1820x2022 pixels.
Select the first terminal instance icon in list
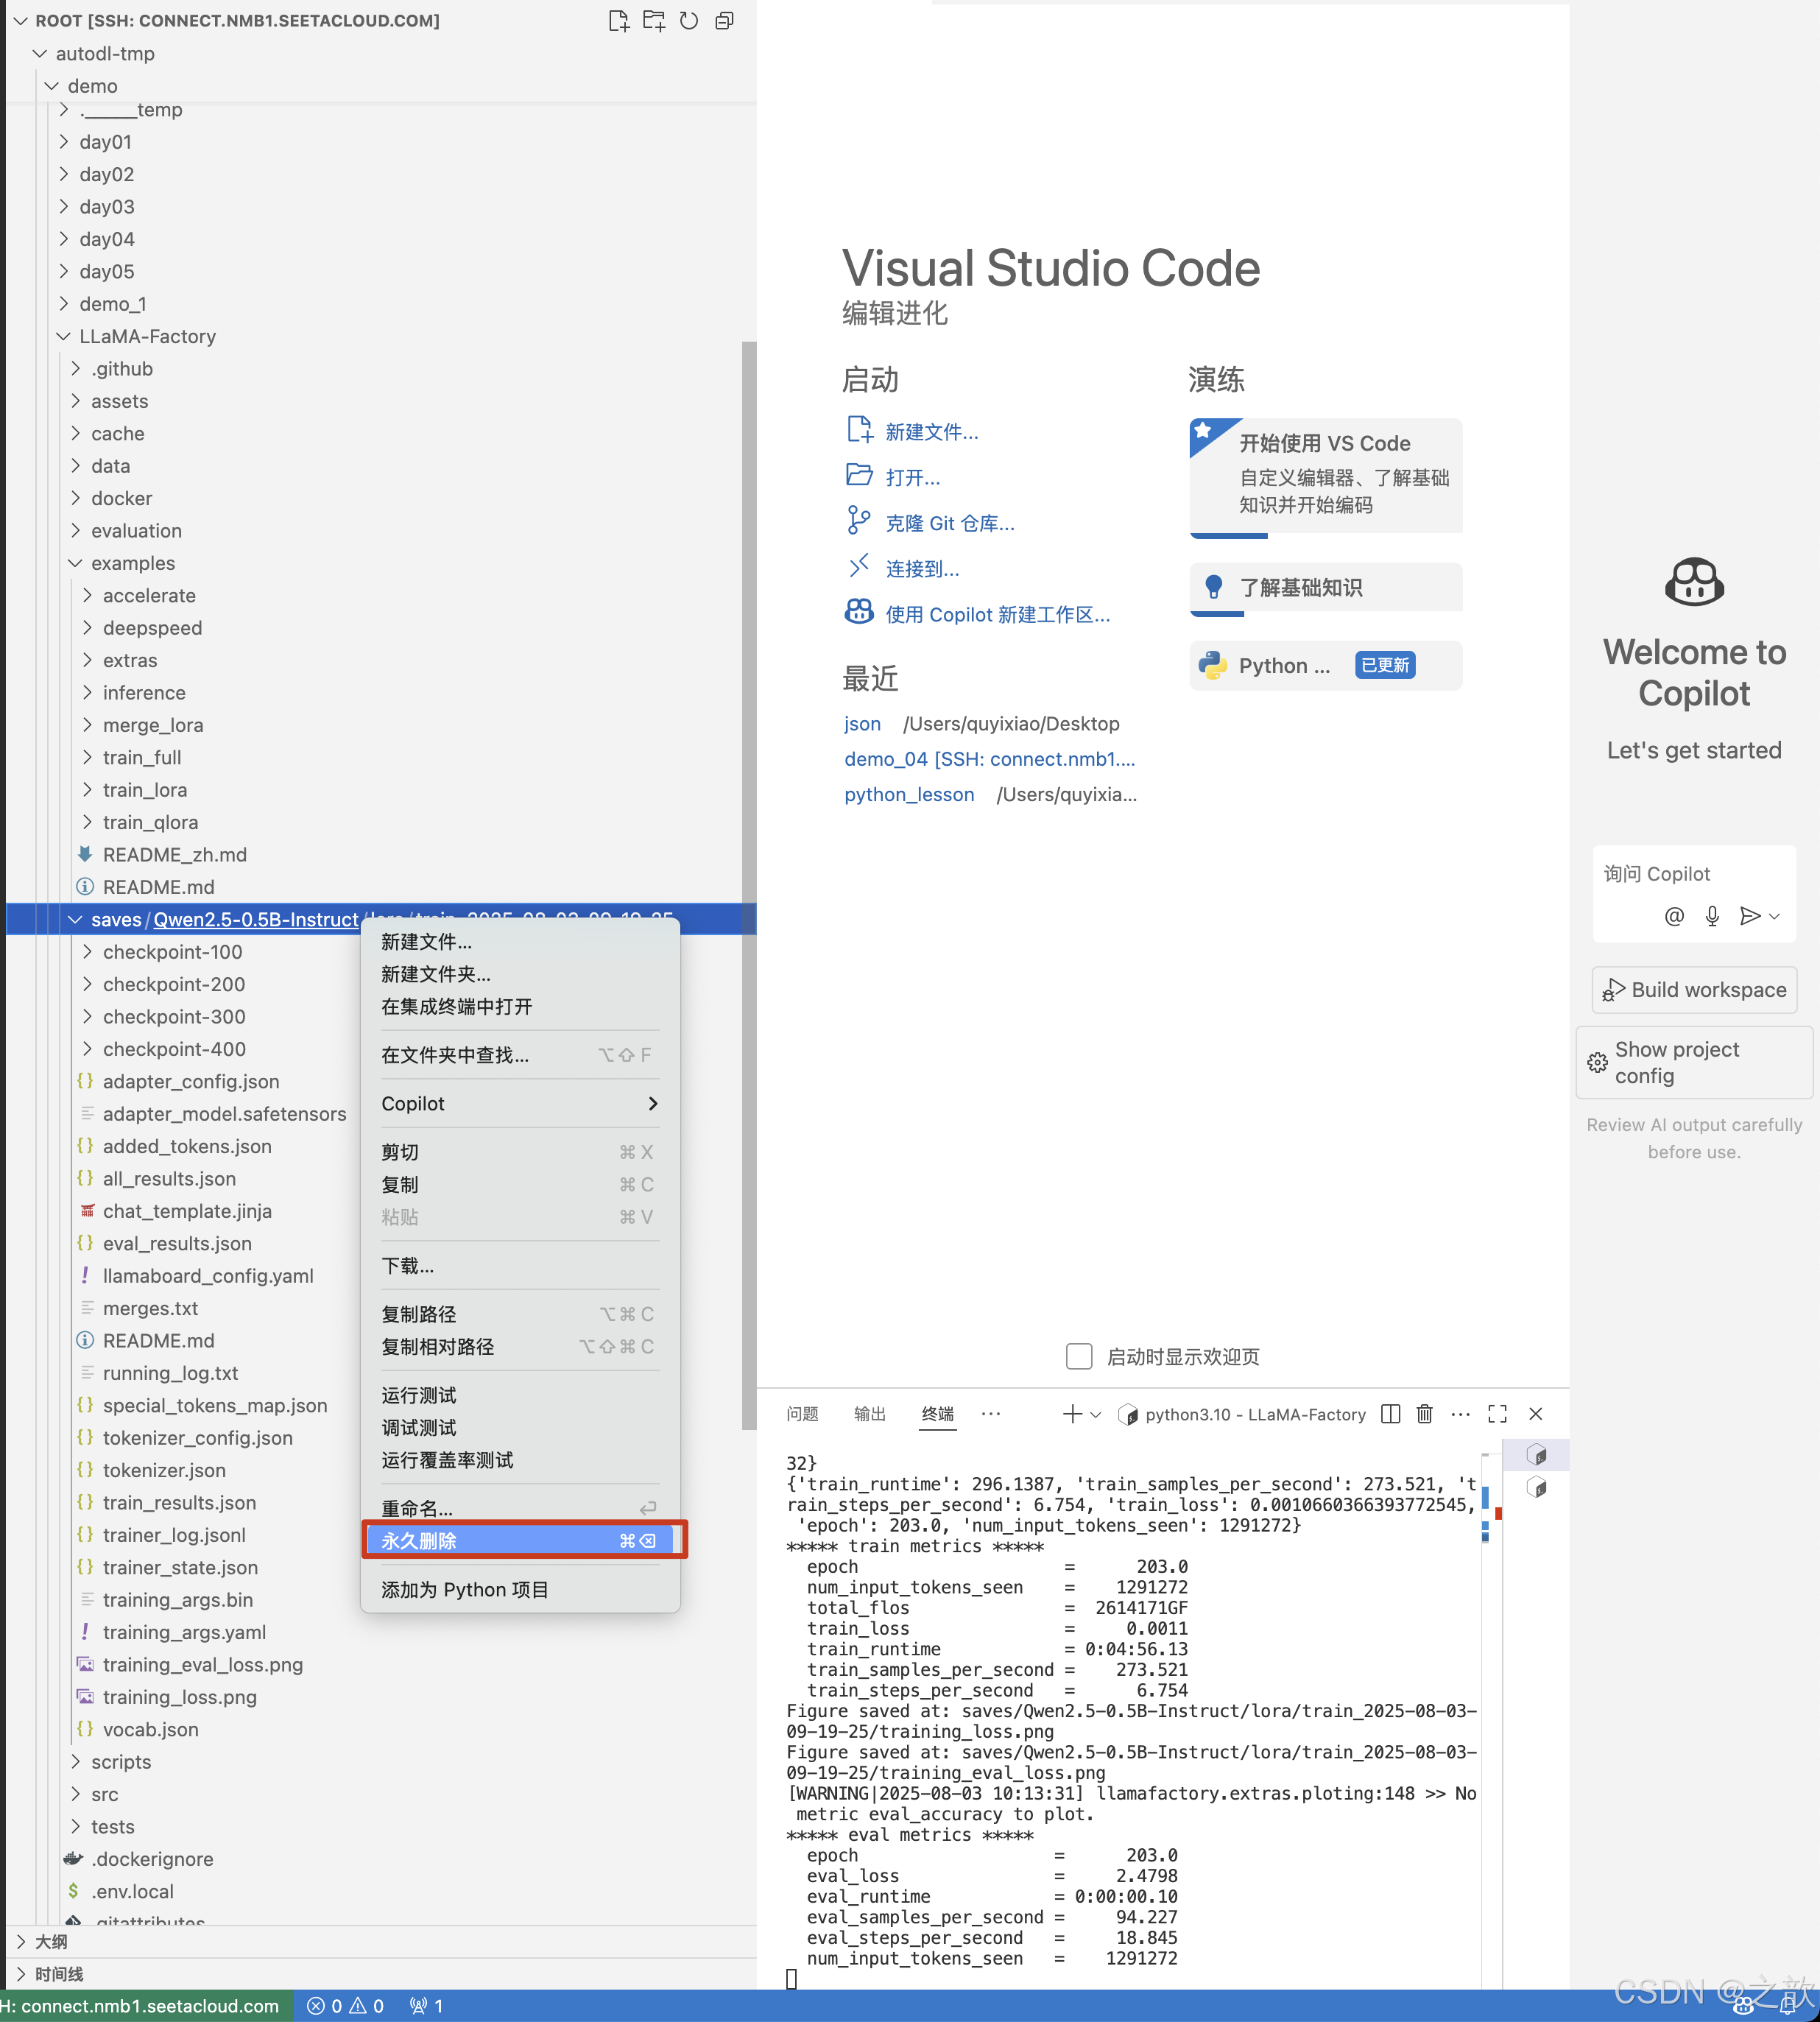[x=1537, y=1455]
